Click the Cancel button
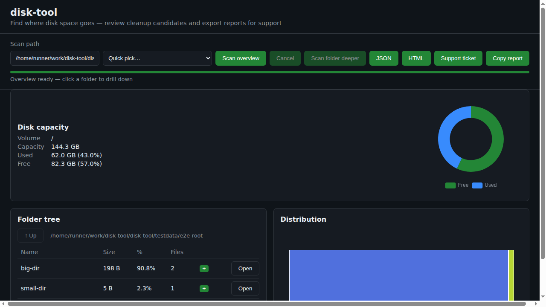 tap(285, 58)
